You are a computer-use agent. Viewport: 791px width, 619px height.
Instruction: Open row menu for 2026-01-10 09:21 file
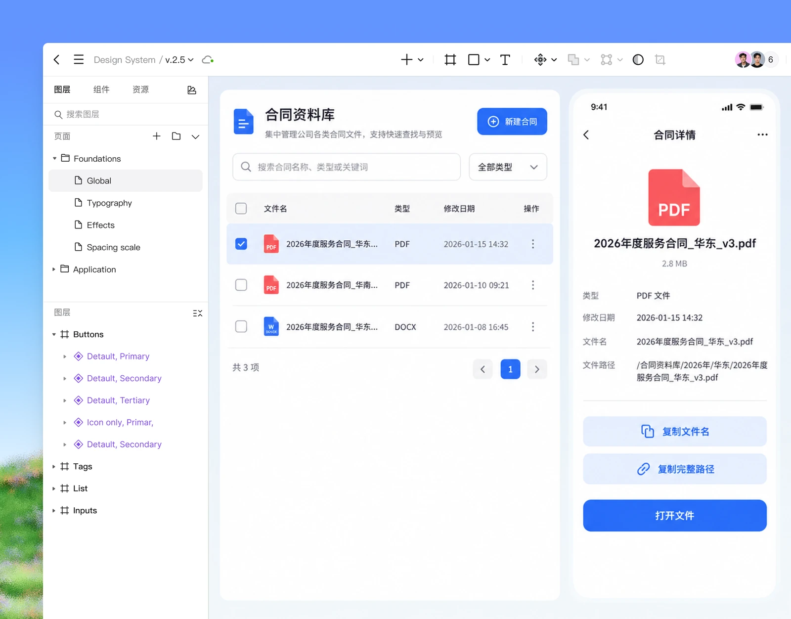coord(533,285)
